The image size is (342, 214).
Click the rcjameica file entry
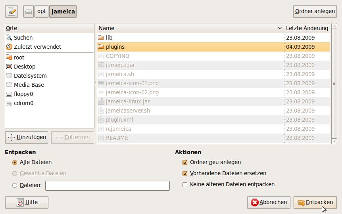coord(213,129)
